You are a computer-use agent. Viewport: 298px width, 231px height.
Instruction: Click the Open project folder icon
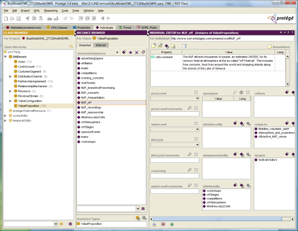coord(12,19)
